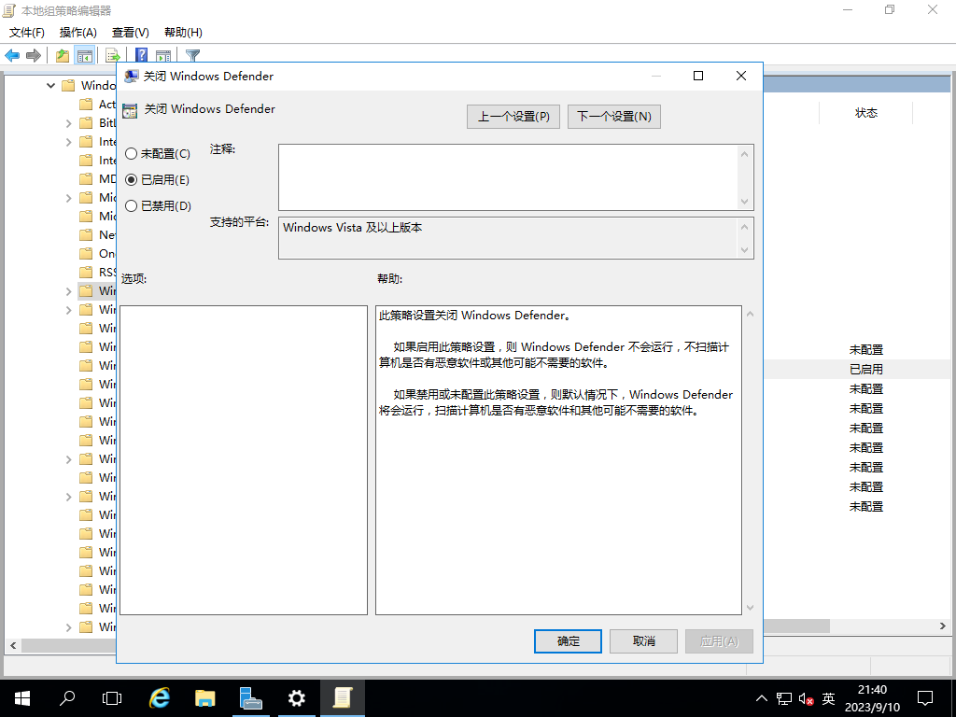Click the 状态 column header
Image resolution: width=956 pixels, height=717 pixels.
point(865,113)
